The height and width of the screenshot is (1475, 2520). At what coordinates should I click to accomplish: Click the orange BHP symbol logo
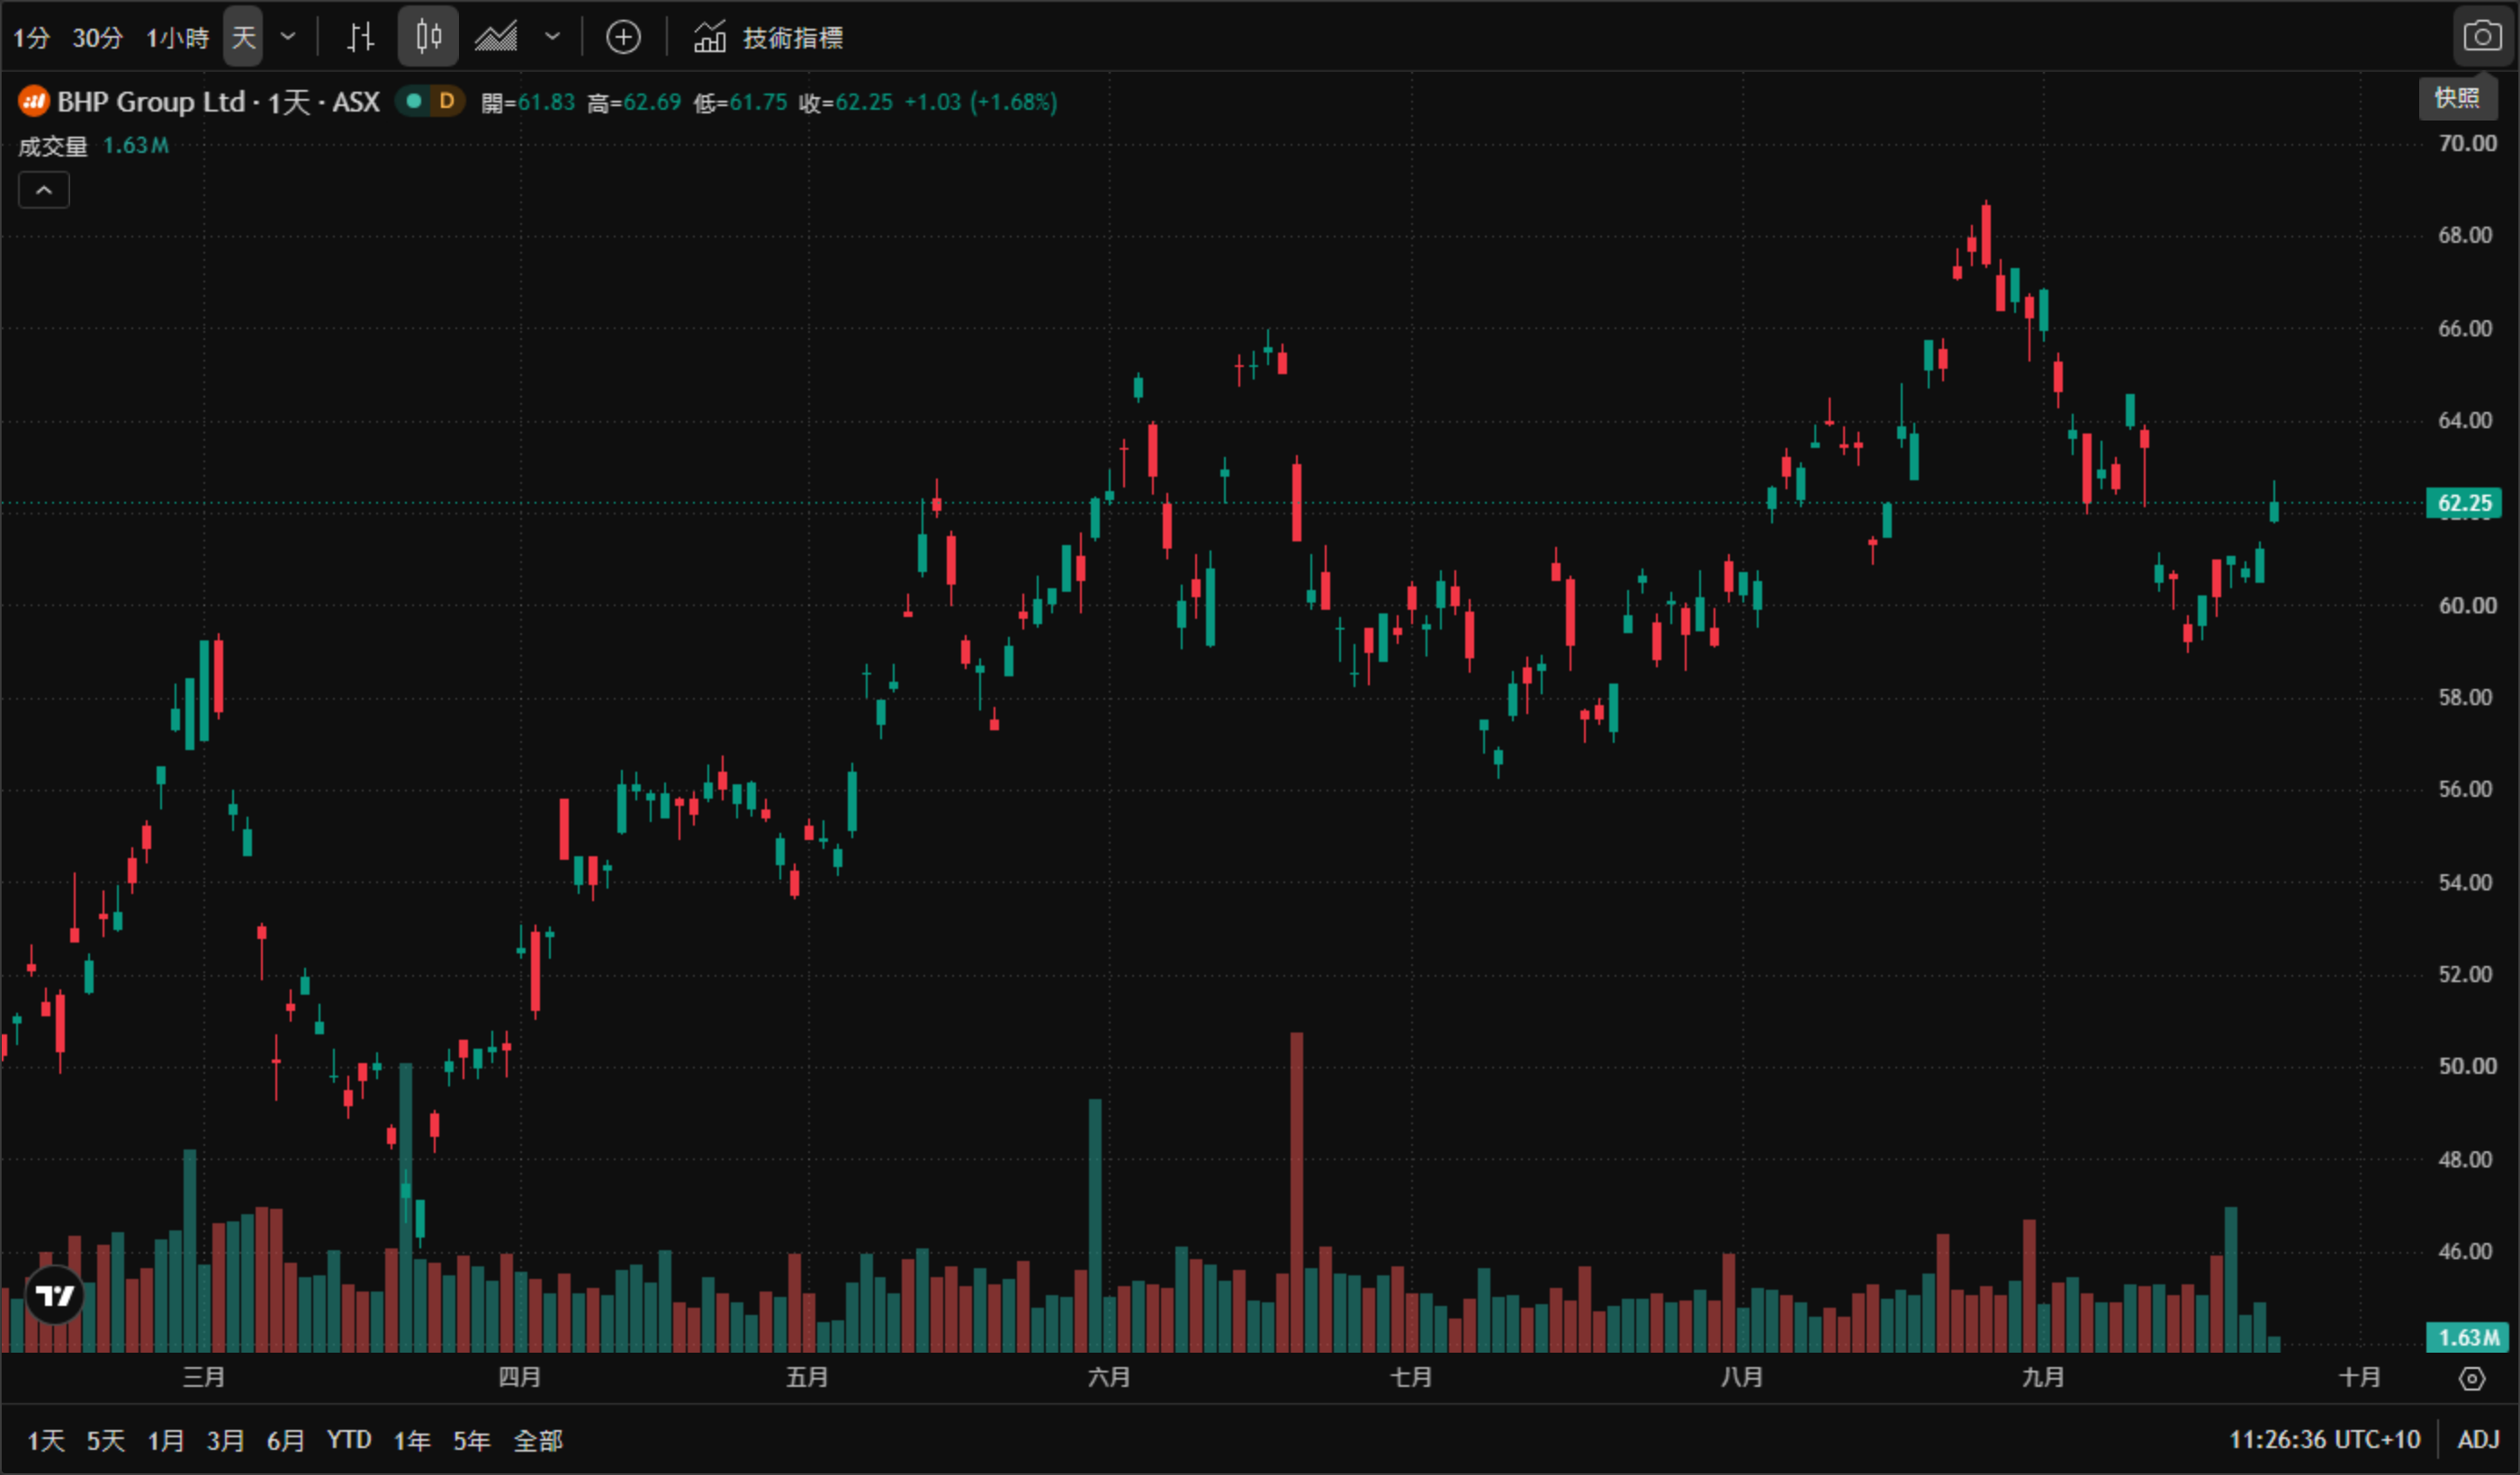click(x=34, y=101)
